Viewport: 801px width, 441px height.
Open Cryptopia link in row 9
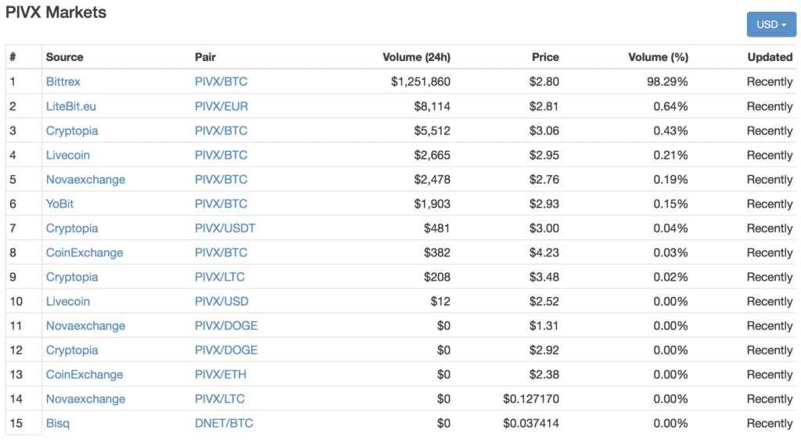(x=72, y=277)
